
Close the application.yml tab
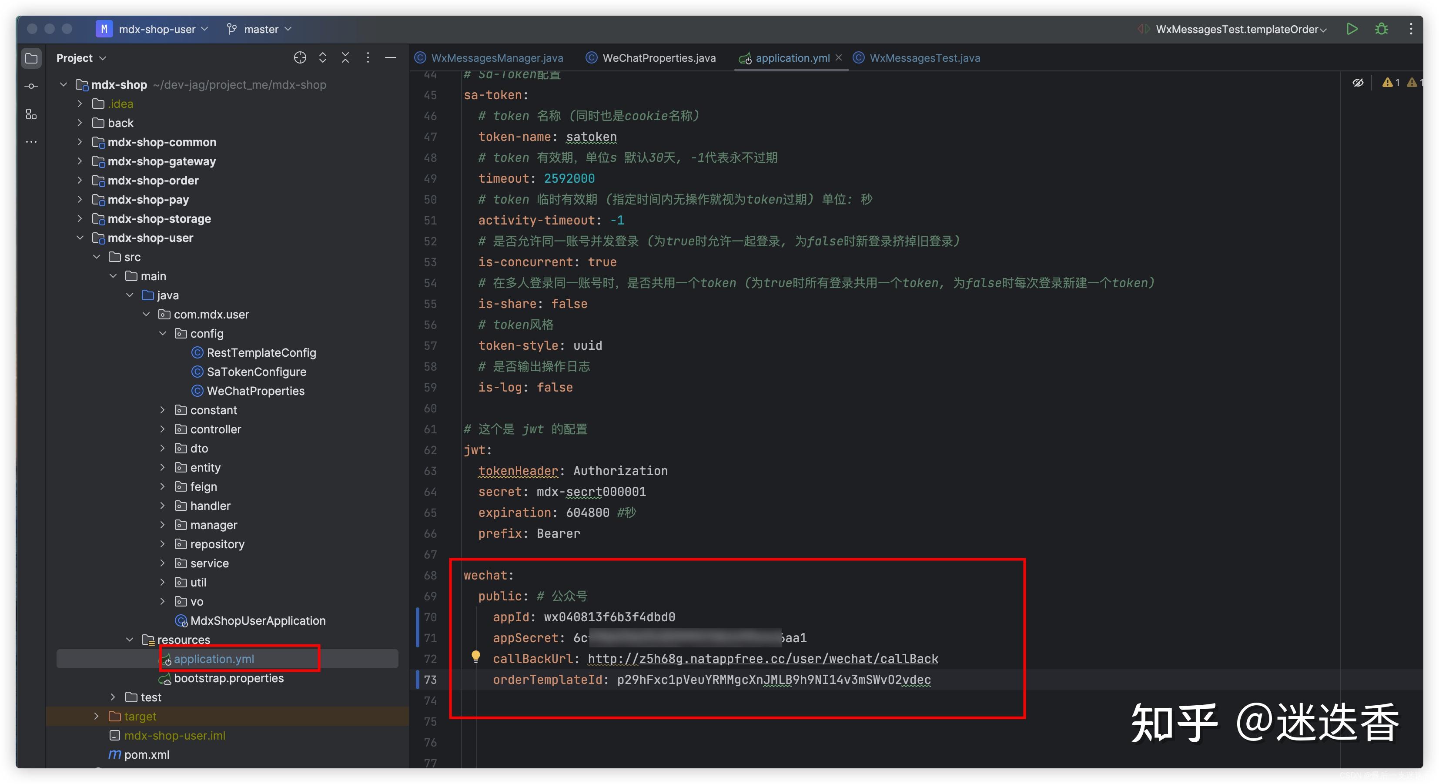coord(839,57)
